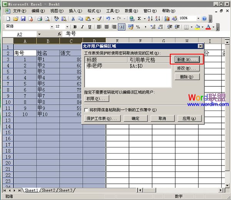Image resolution: width=231 pixels, height=200 pixels.
Task: Toggle Italic formatting
Action: (x=82, y=27)
